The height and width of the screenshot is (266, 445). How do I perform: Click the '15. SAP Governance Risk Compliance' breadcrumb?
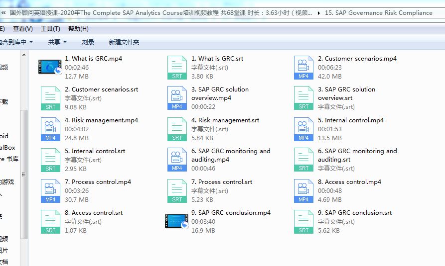pos(379,13)
